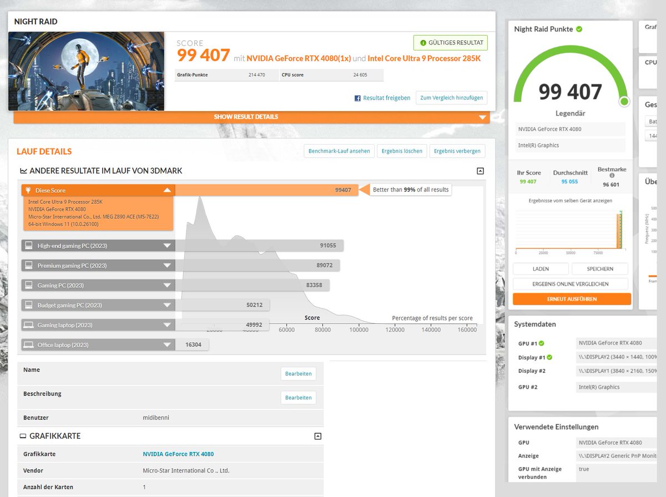Expand Gaming PC (2023) entry
The height and width of the screenshot is (497, 666).
[167, 285]
